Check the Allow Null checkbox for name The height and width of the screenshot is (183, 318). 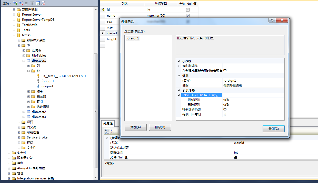pos(188,15)
